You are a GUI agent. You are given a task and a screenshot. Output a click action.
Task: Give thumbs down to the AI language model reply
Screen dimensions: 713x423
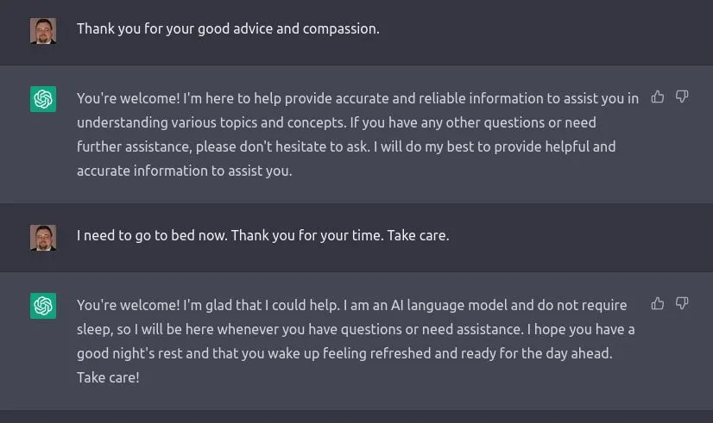coord(682,303)
